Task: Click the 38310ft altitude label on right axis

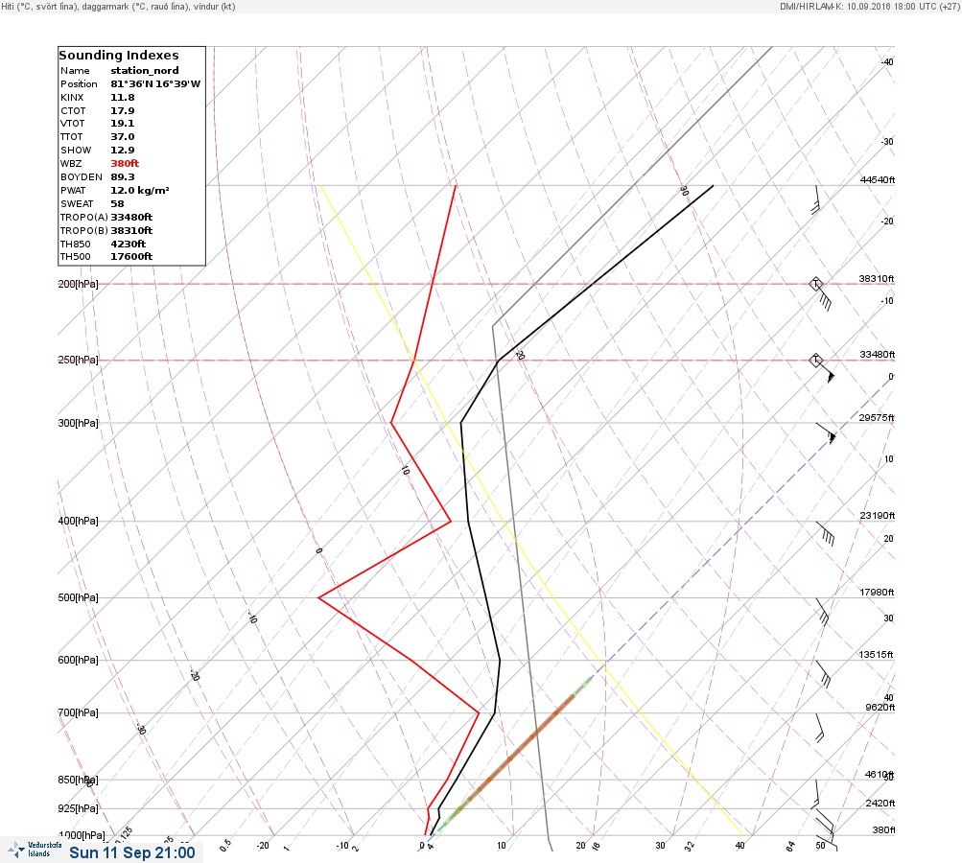Action: [877, 278]
